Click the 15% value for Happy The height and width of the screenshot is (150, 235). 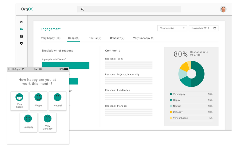[x=210, y=100]
